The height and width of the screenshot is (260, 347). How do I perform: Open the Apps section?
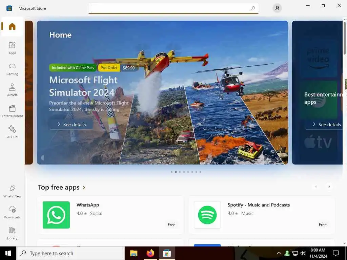(12, 48)
